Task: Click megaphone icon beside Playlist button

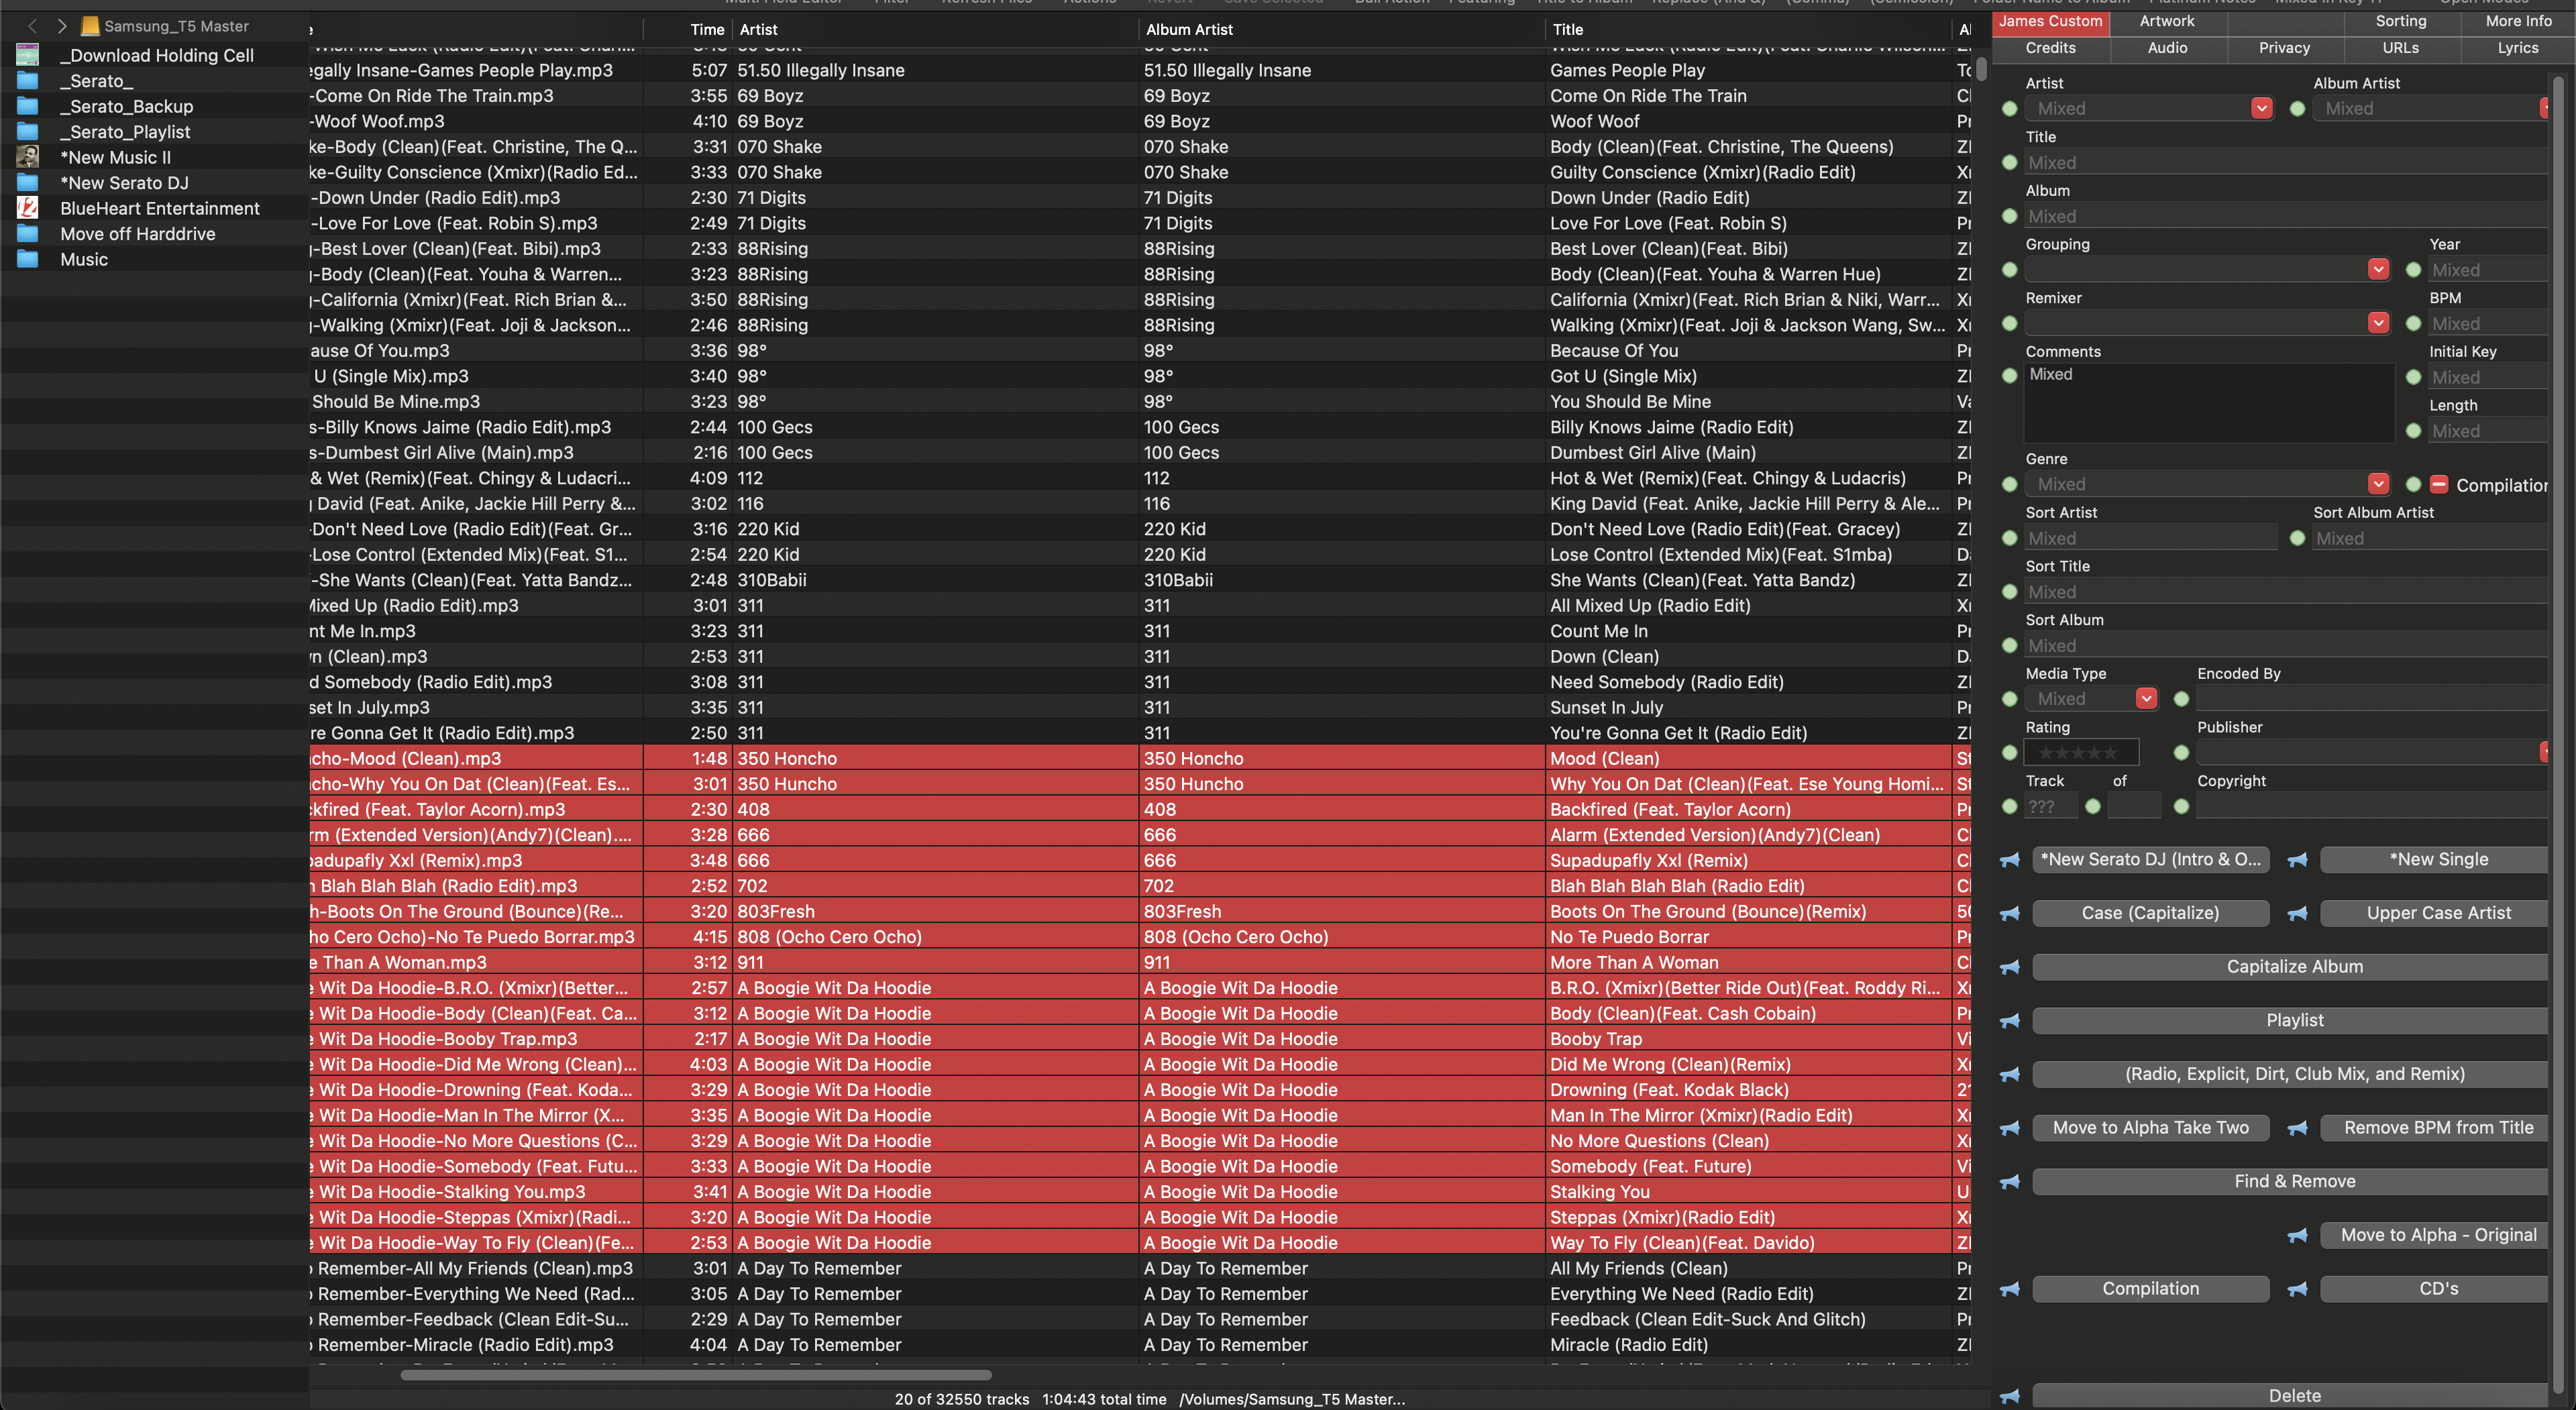Action: pos(2009,1021)
